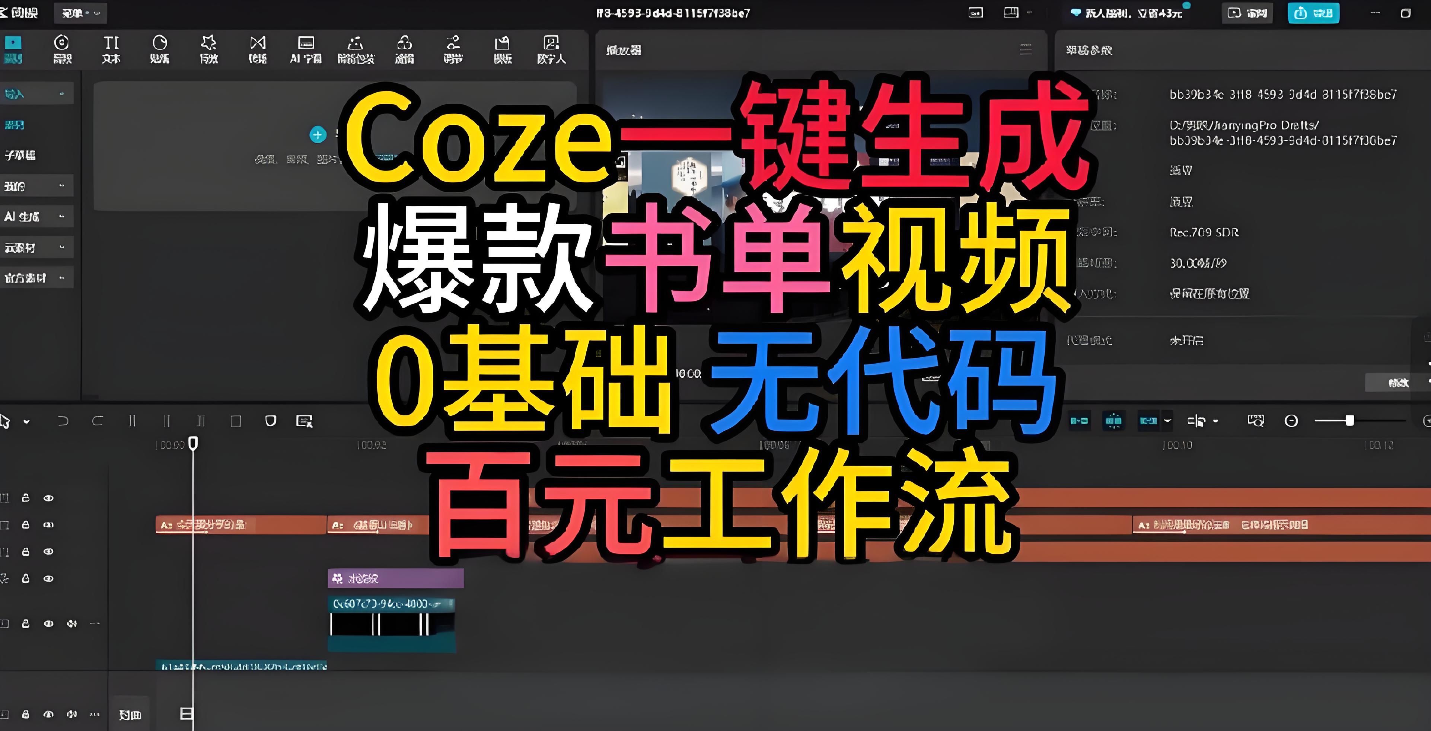
Task: Toggle clip linkage in the timeline toolbar
Action: pyautogui.click(x=1148, y=421)
